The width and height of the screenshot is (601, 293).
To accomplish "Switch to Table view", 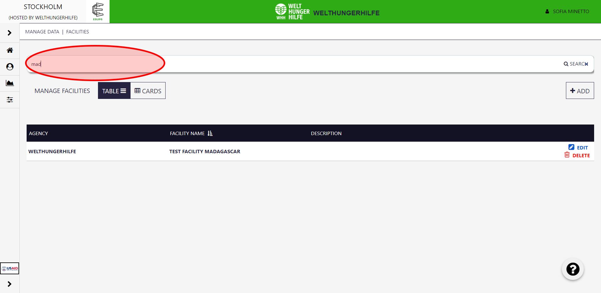I will click(x=114, y=91).
